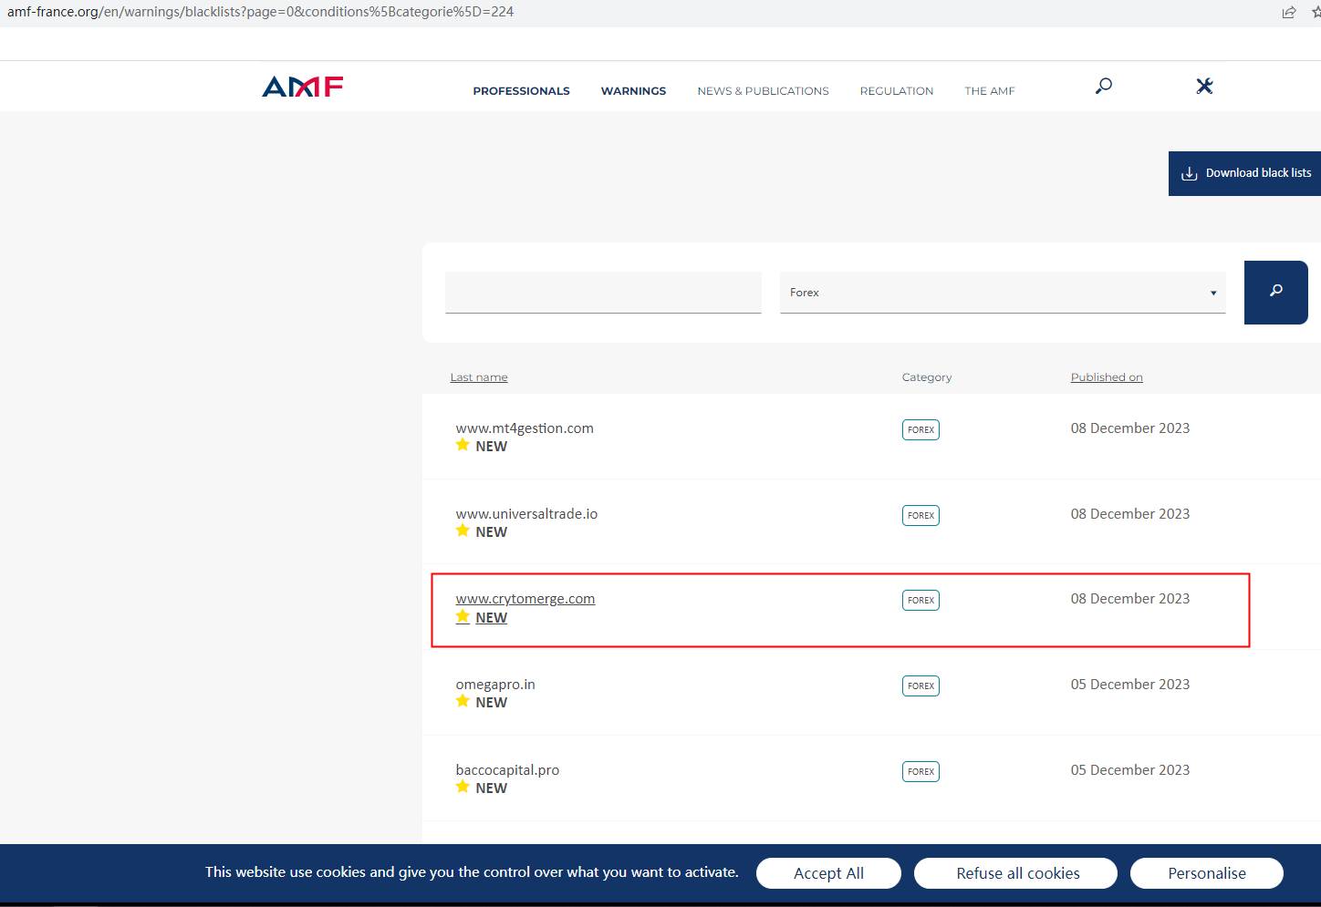Image resolution: width=1321 pixels, height=907 pixels.
Task: Sort by Last name column
Action: point(479,377)
